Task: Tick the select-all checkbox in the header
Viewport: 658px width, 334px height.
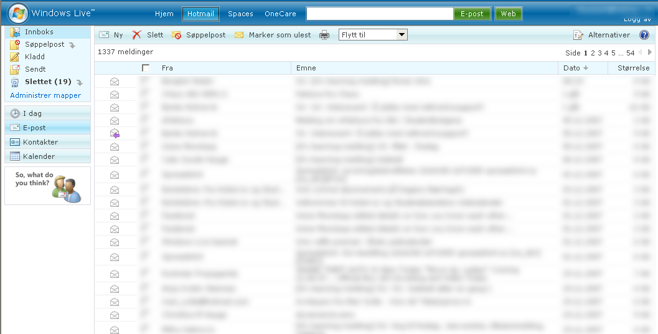Action: pyautogui.click(x=146, y=68)
